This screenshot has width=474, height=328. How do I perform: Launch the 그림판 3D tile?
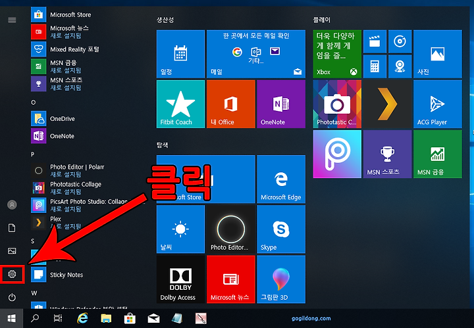click(x=281, y=279)
